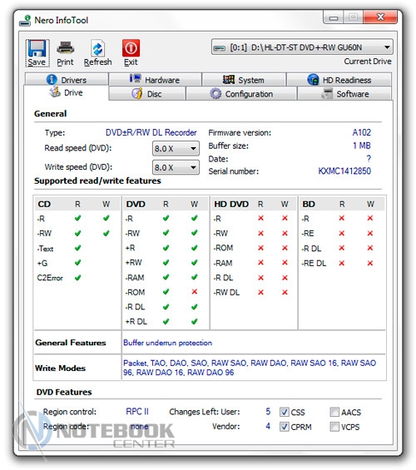Click red X for HD DVD -RW DL write
Screen dimensions: 416x470
pyautogui.click(x=285, y=292)
